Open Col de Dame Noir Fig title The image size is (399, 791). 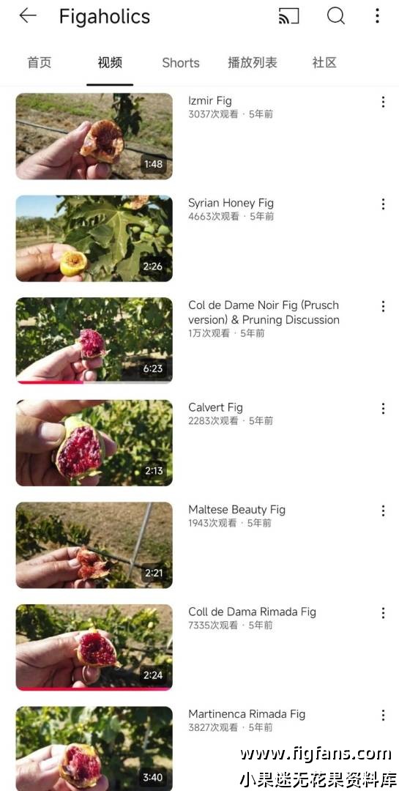click(x=264, y=312)
